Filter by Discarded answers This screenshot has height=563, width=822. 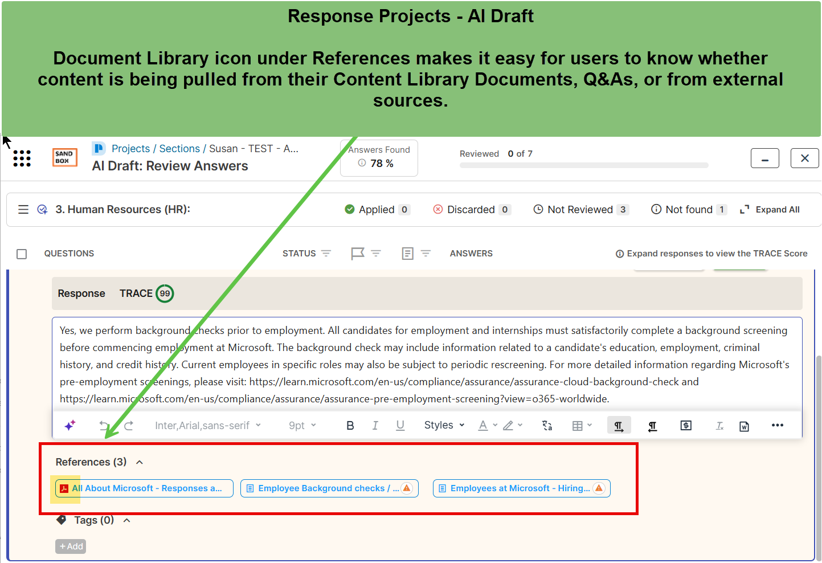[x=472, y=210]
